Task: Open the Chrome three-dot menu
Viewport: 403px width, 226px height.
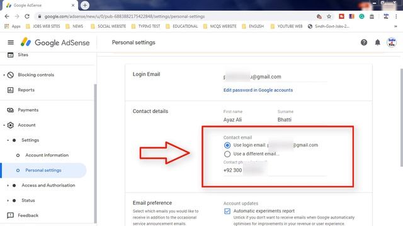Action: (396, 16)
